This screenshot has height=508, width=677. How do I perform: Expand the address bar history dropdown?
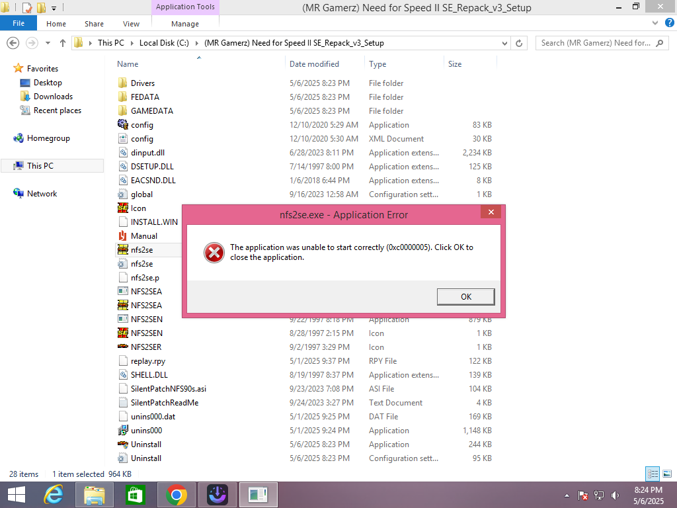[x=504, y=43]
